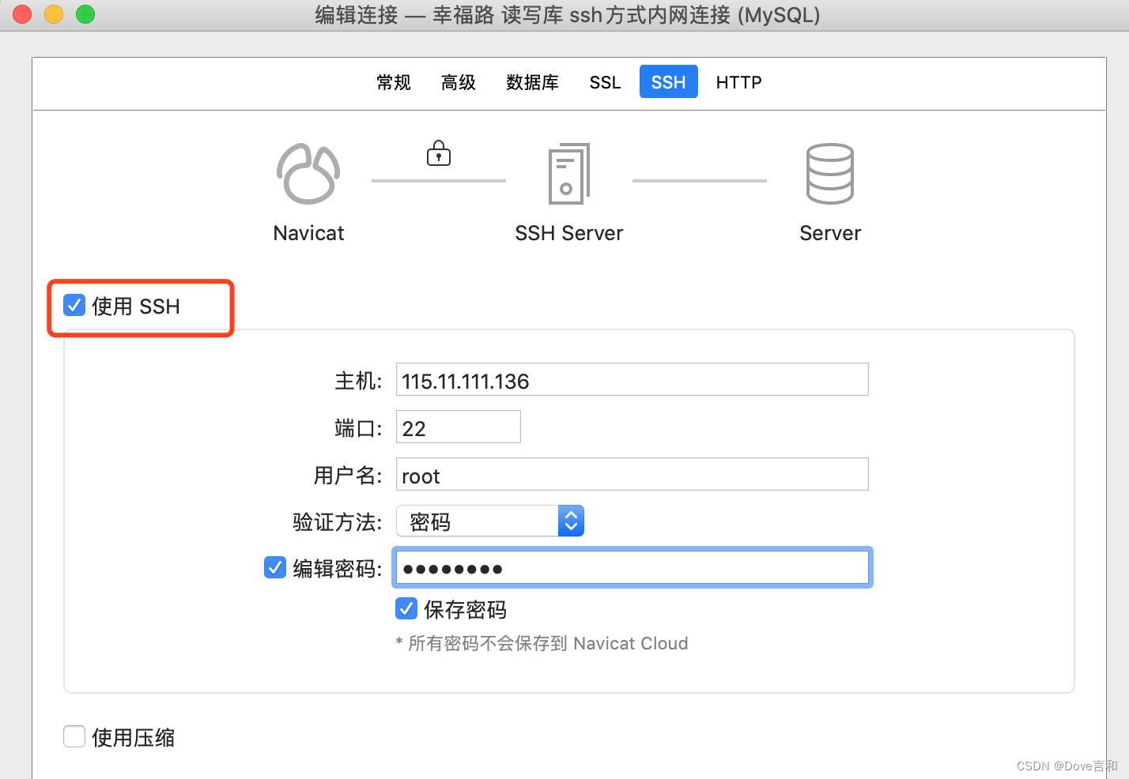The width and height of the screenshot is (1129, 779).
Task: Switch to the 数据库 tab
Action: (532, 81)
